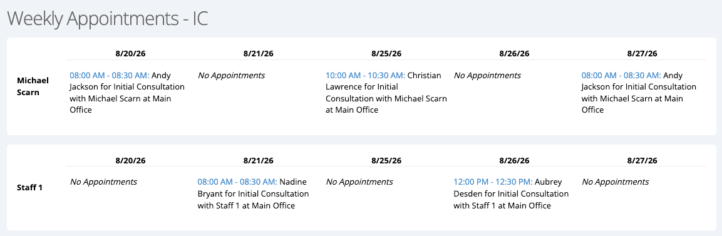Select the 8/26/26 date header in Staff 1's table

pyautogui.click(x=514, y=160)
